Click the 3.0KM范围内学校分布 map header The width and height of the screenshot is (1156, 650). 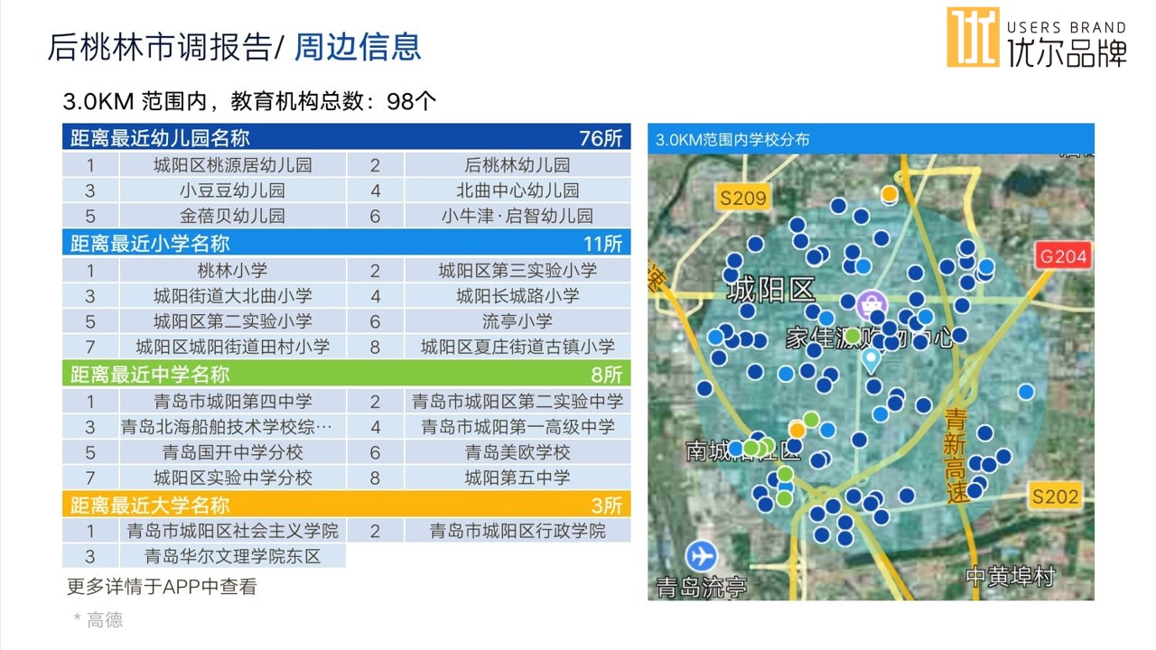tap(871, 139)
